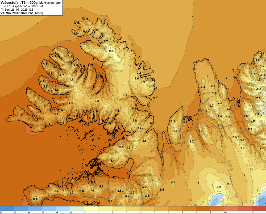Click the "IT: Sun. 26. 07. 2026 12Z" line
Image resolution: width=266 pixels, height=214 pixels.
pos(17,10)
